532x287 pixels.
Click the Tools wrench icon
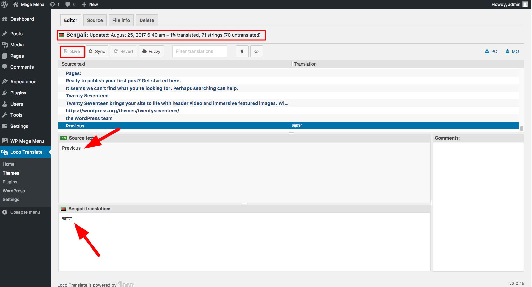coord(5,115)
